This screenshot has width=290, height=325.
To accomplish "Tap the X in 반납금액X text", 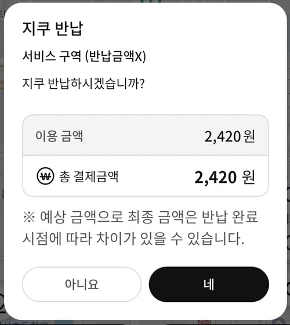I will [x=138, y=56].
